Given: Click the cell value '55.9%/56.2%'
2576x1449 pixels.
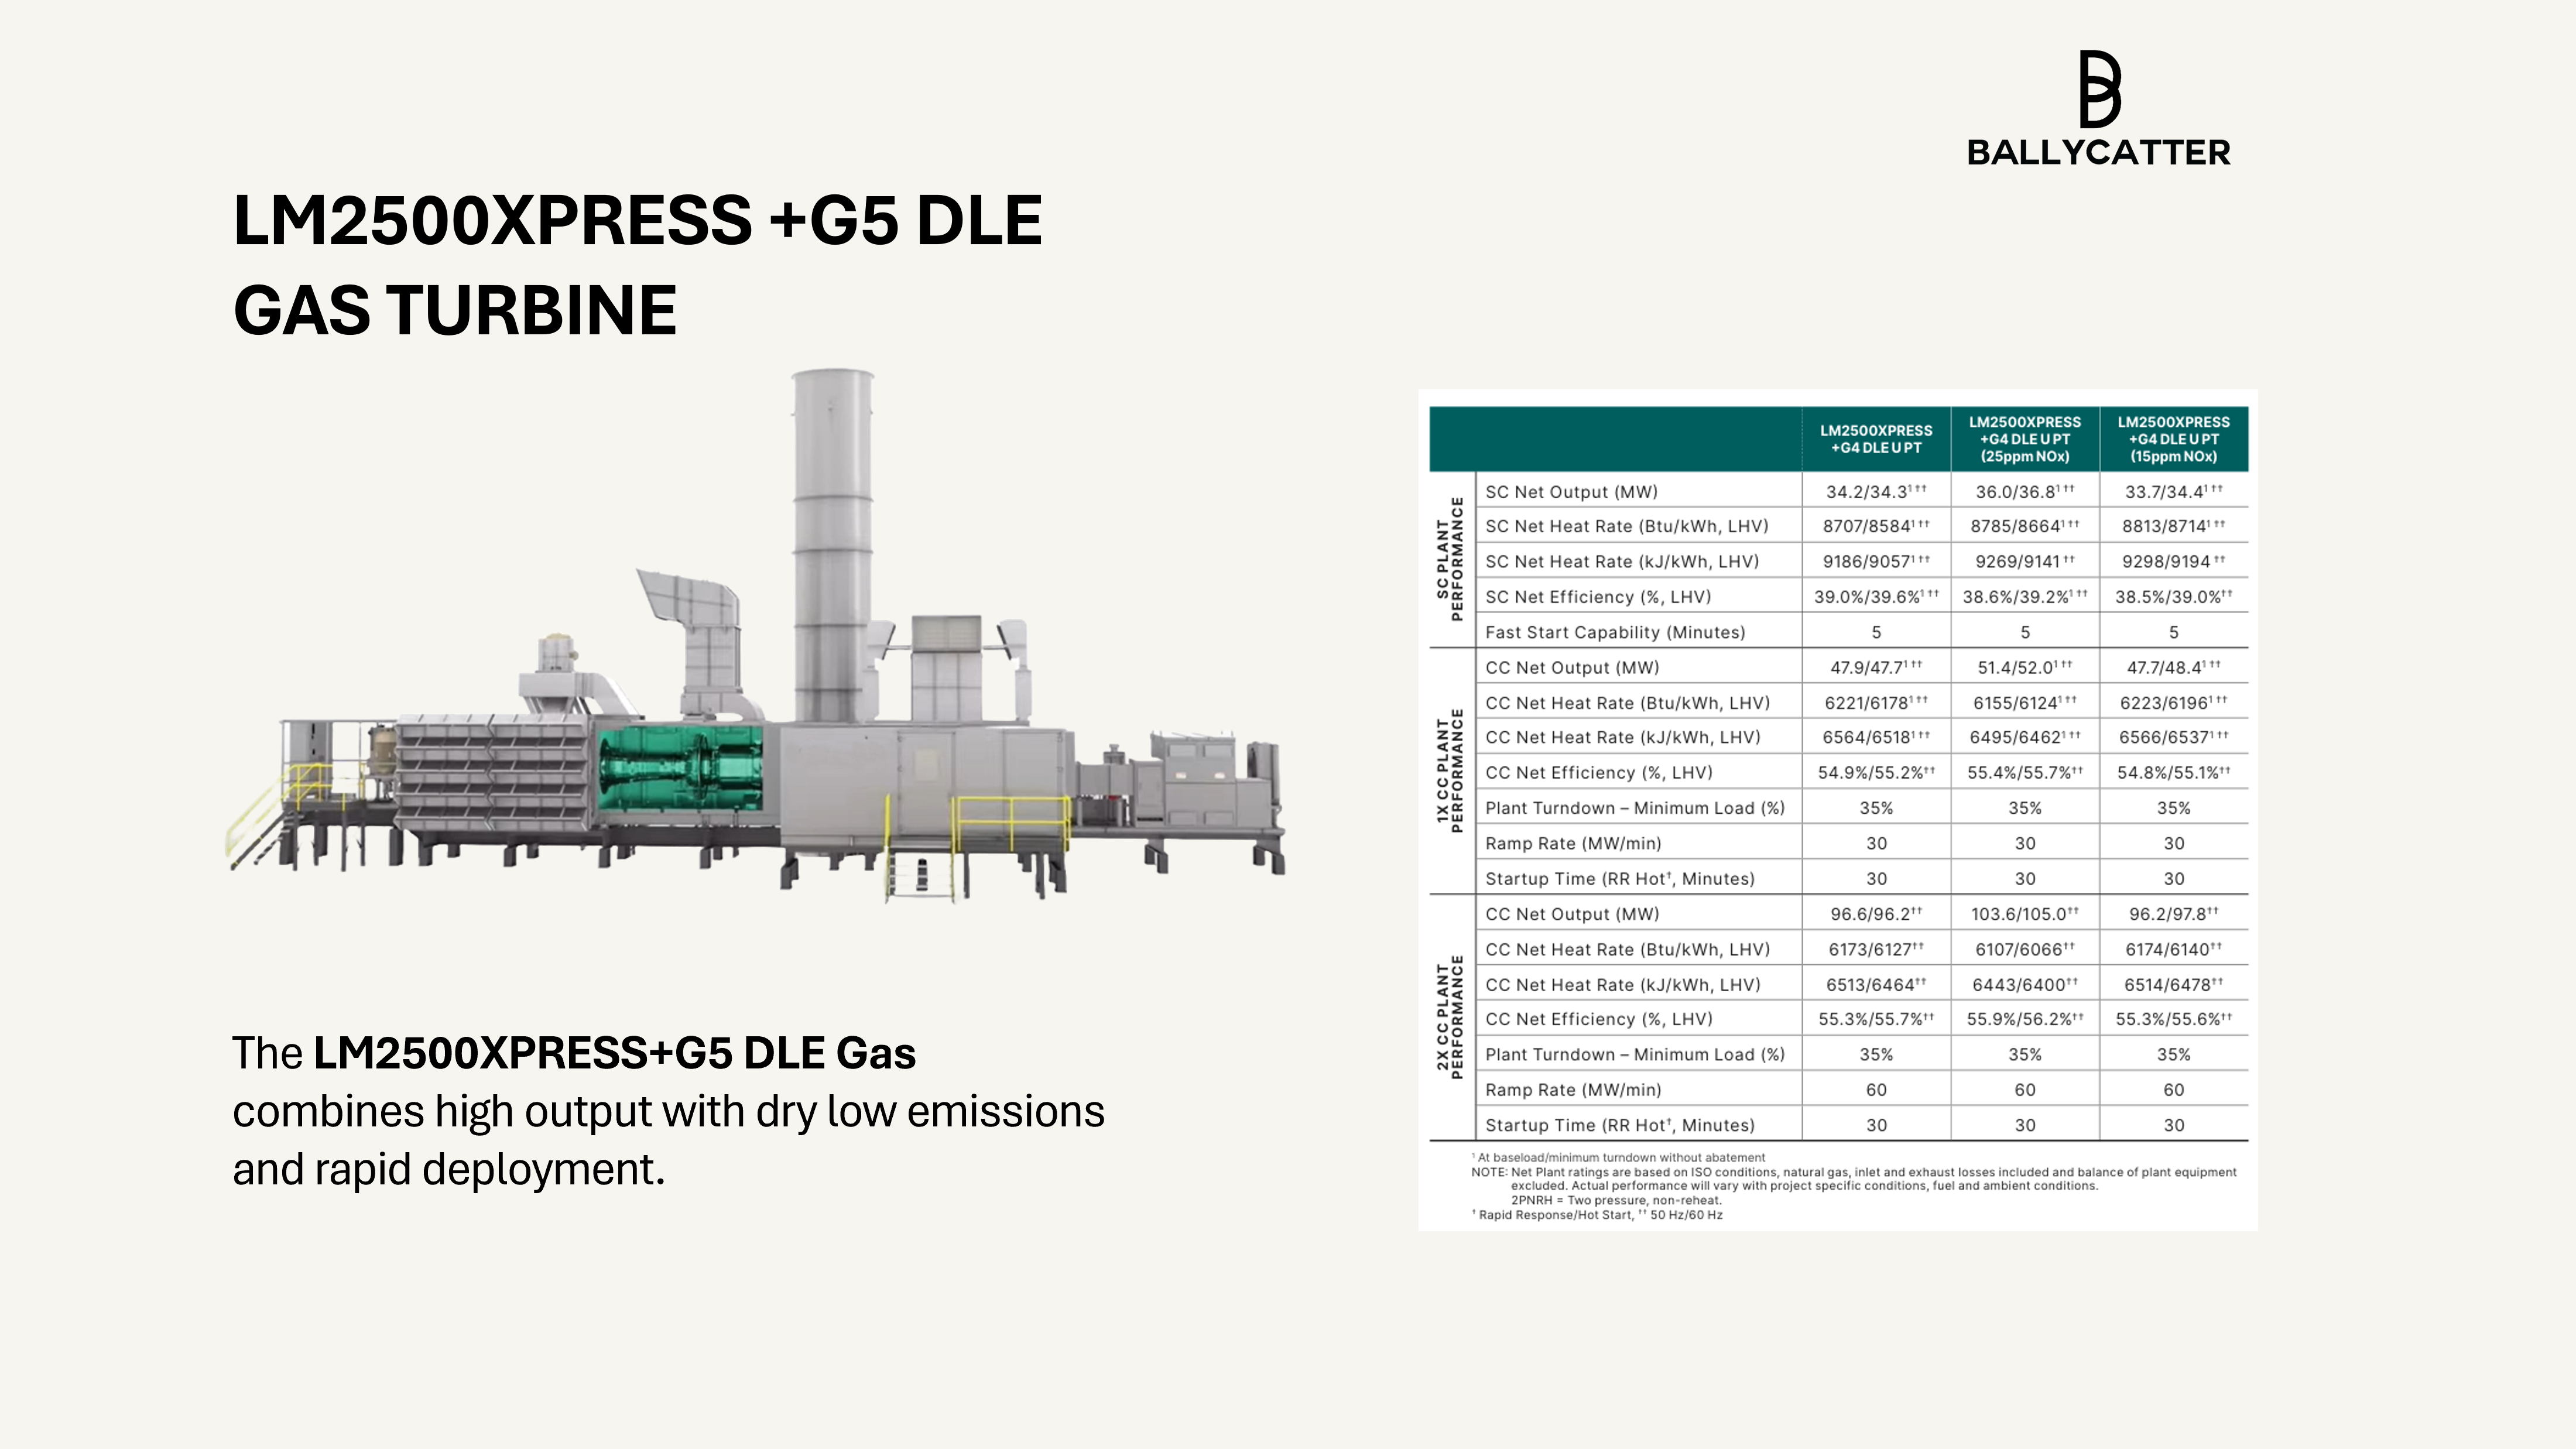Looking at the screenshot, I should 2025,1019.
